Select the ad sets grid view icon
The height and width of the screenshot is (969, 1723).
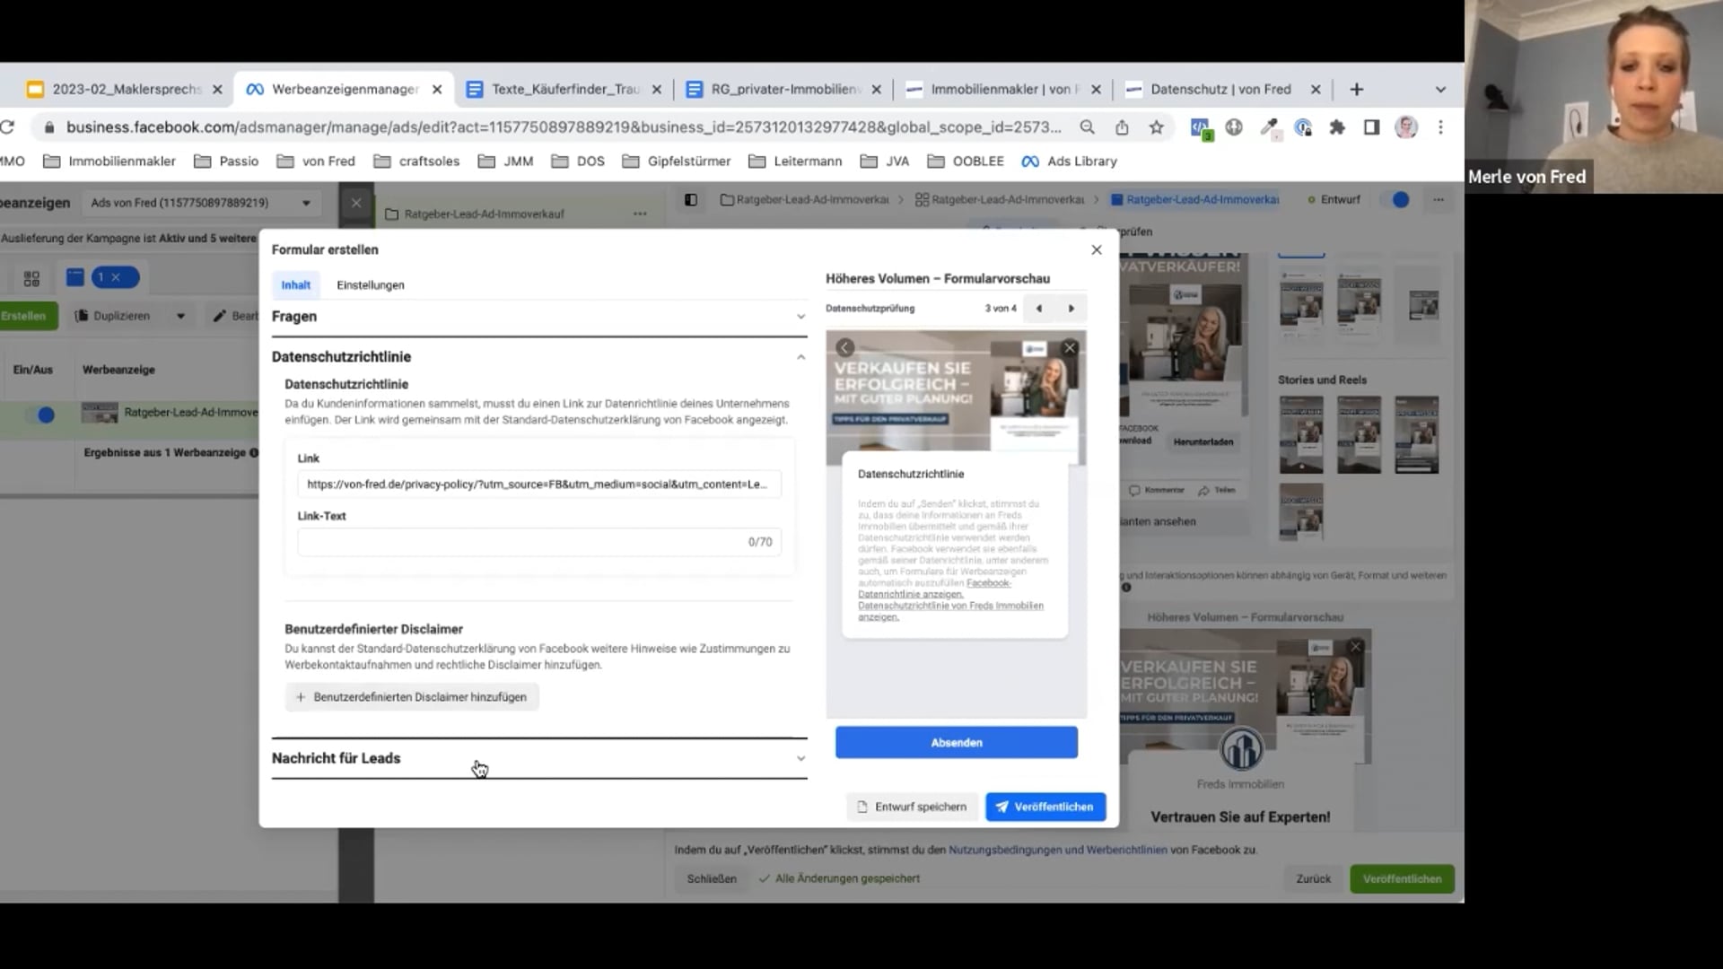pos(31,278)
